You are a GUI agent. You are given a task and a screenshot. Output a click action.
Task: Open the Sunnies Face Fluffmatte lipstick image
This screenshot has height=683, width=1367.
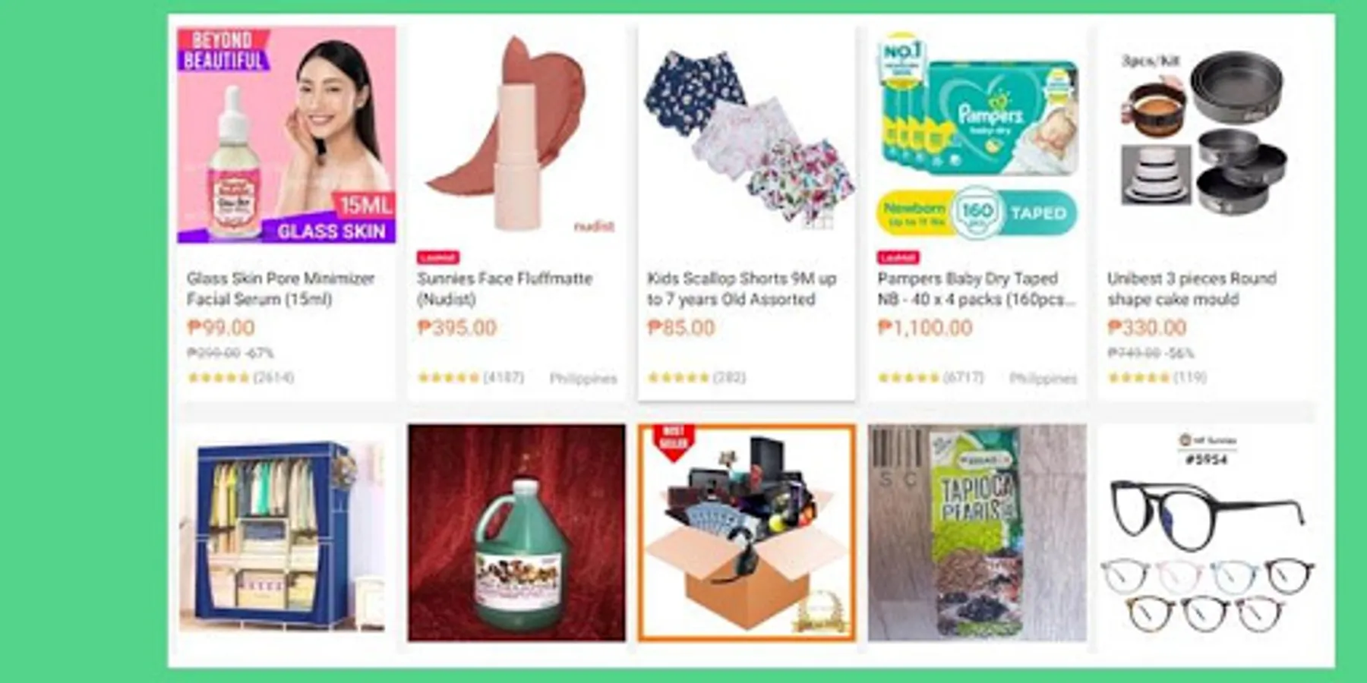click(x=516, y=135)
